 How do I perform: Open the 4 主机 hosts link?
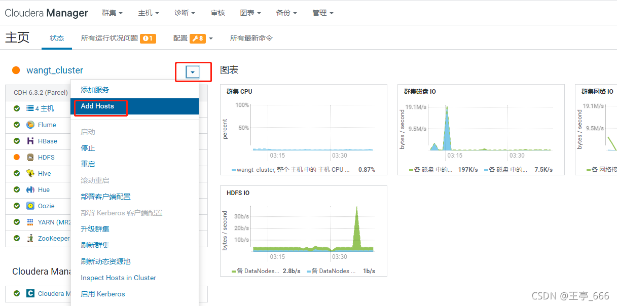click(45, 108)
